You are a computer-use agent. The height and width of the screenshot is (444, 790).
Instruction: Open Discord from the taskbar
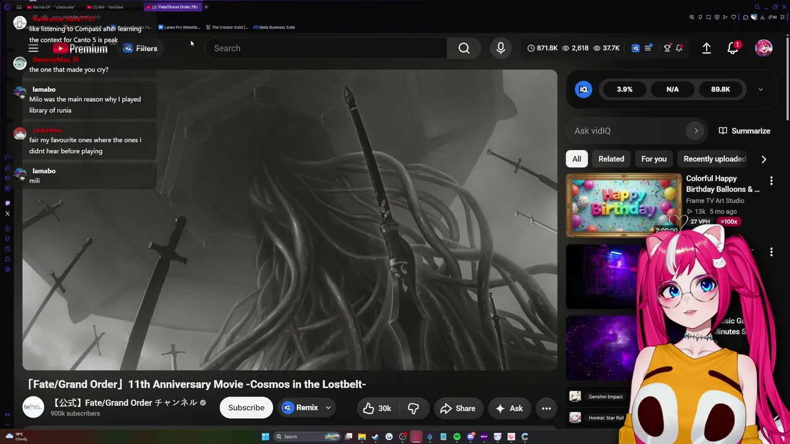(470, 437)
